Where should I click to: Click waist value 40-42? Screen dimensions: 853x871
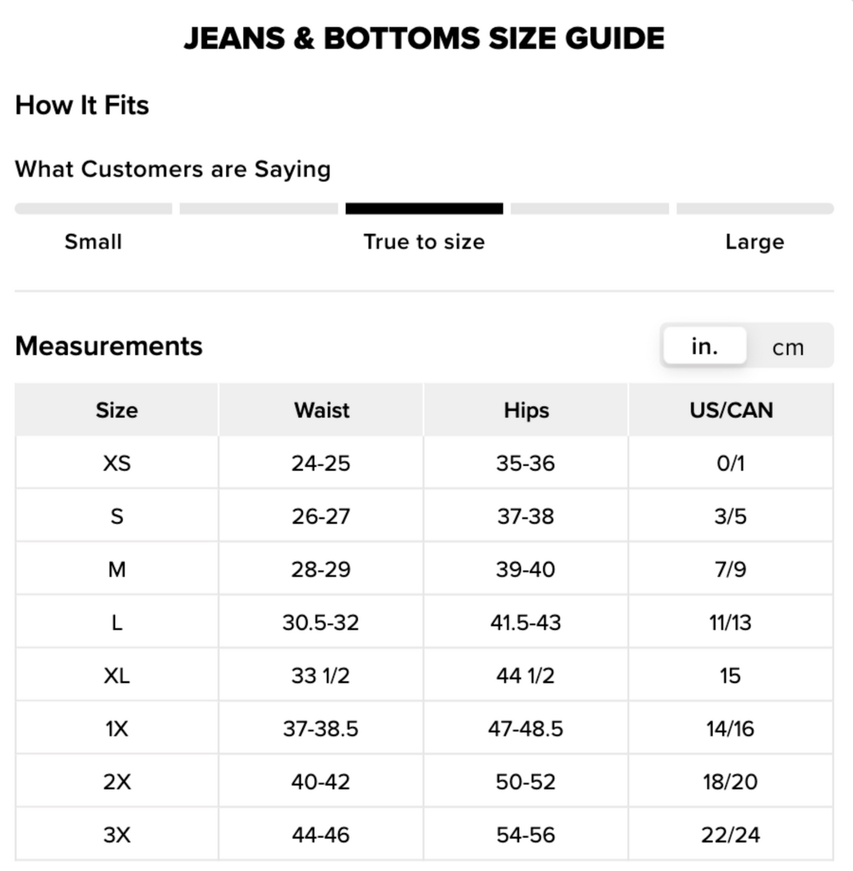321,781
